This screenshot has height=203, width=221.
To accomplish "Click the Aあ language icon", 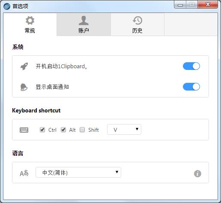I will pyautogui.click(x=24, y=173).
